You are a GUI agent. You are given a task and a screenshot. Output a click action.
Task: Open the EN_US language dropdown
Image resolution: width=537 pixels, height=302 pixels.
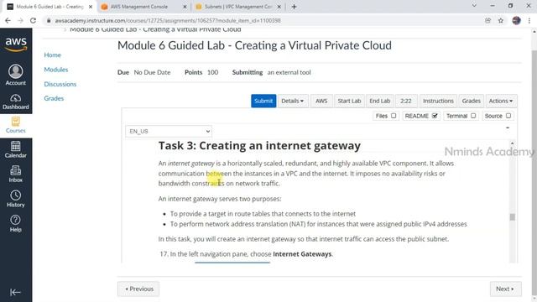coord(169,132)
